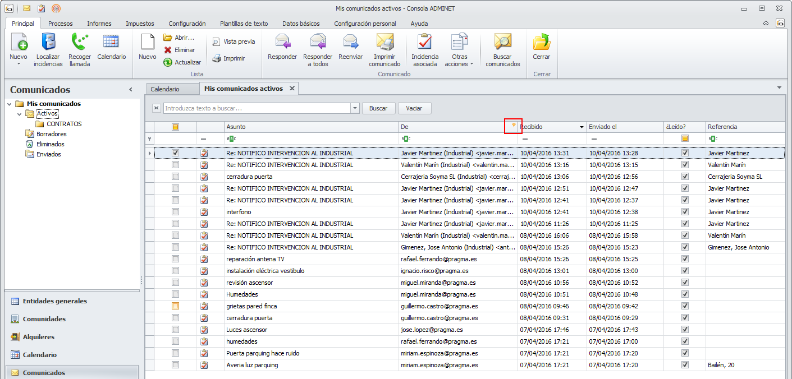Viewport: 792px width, 379px height.
Task: Open Comunidades navigation section
Action: pyautogui.click(x=72, y=319)
